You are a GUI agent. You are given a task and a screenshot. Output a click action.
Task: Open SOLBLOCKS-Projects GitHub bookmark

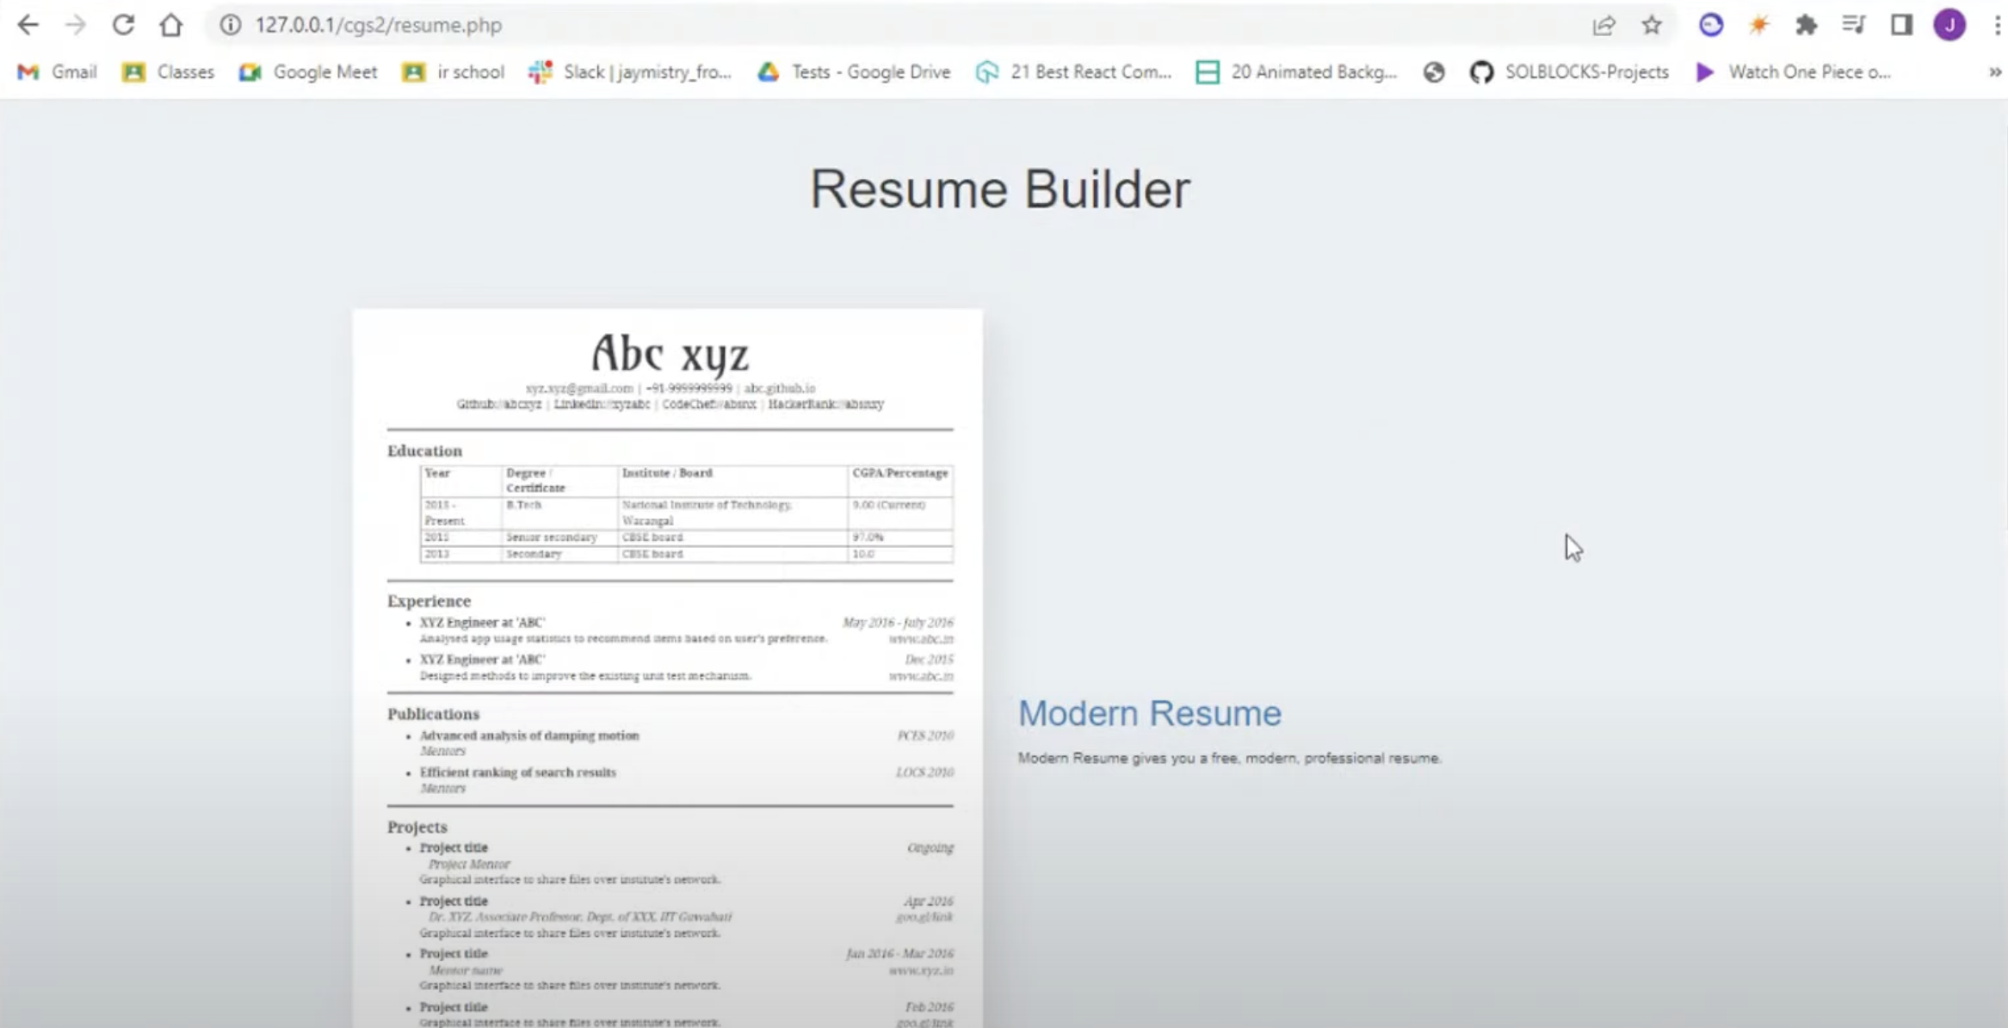coord(1569,72)
